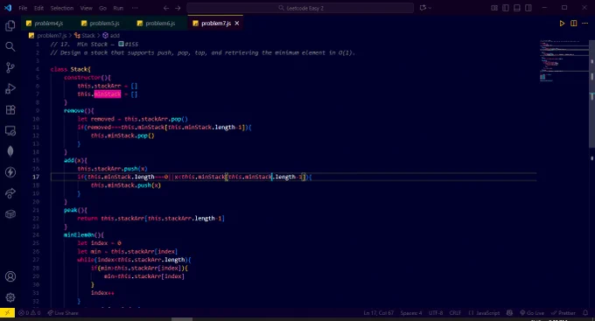Open the Explorer view in activity bar
This screenshot has height=321, width=595.
coord(10,25)
